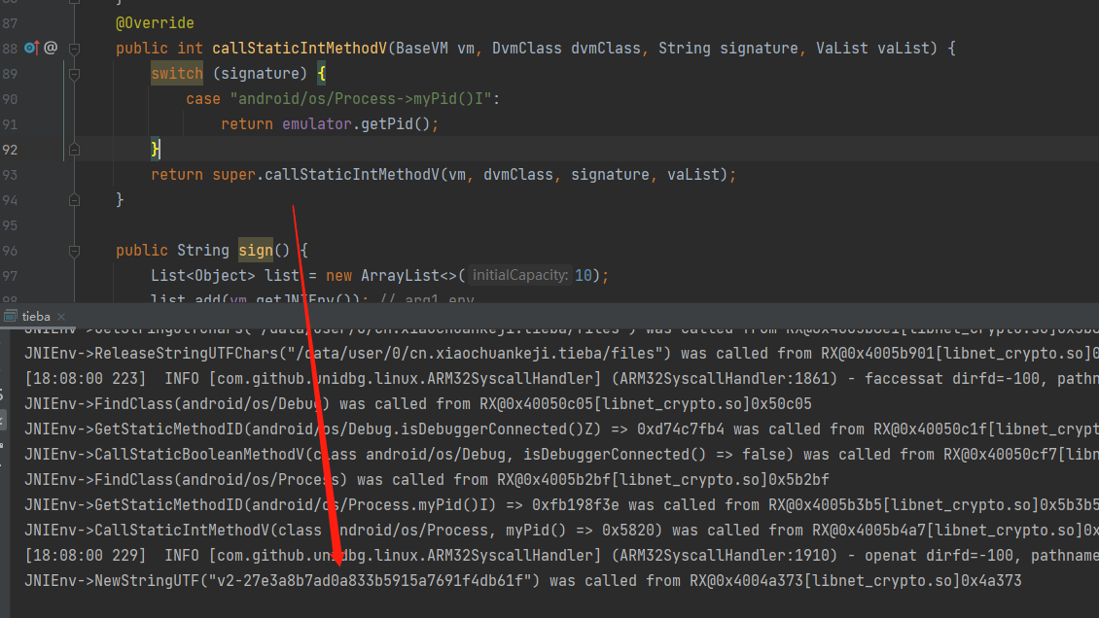The image size is (1099, 618).
Task: Click line number 90 in the gutter
Action: point(10,99)
